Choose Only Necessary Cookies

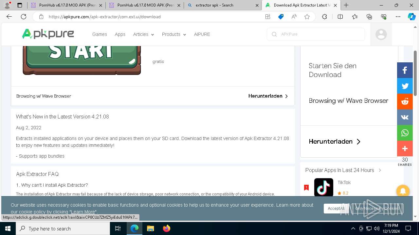pos(377,209)
